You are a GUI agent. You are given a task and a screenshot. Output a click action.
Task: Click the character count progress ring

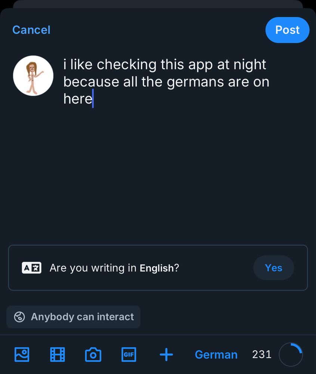pyautogui.click(x=291, y=355)
